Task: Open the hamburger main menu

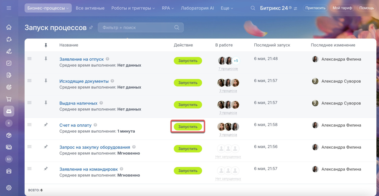Action: pos(9,8)
